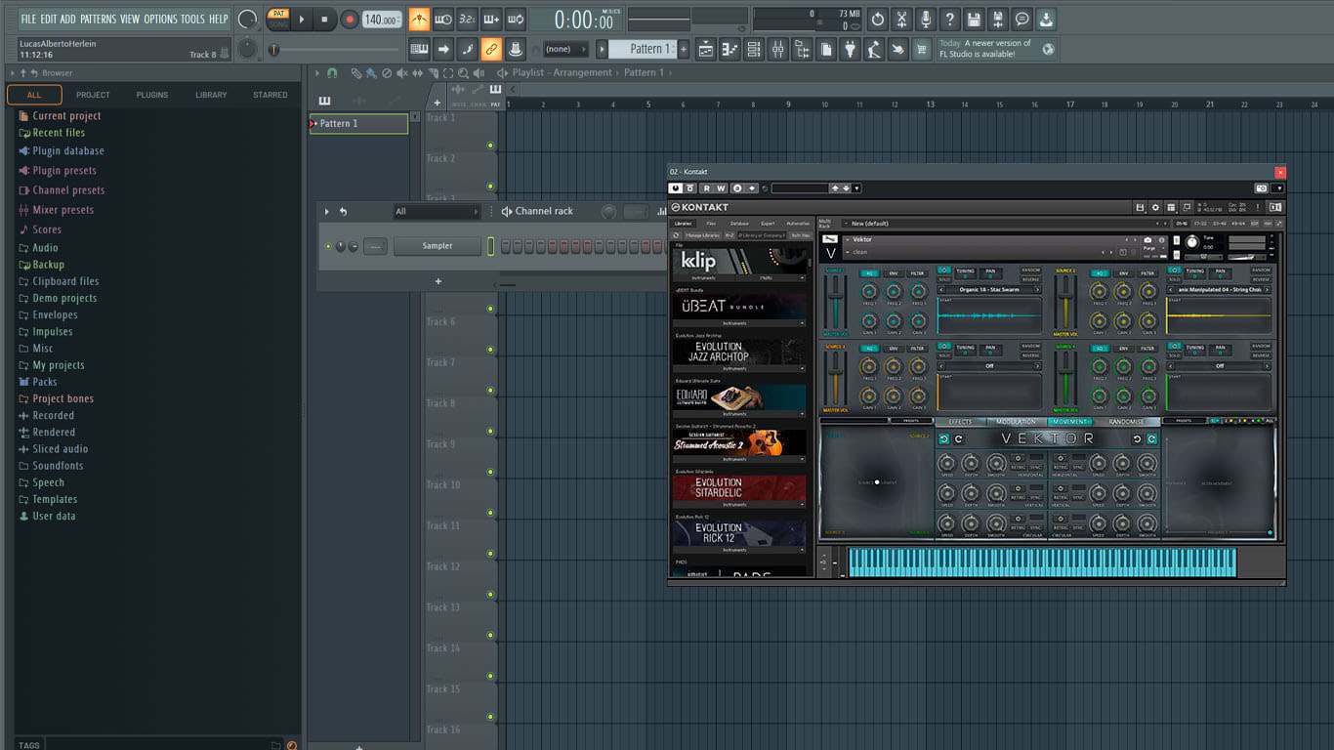Image resolution: width=1334 pixels, height=750 pixels.
Task: Save project with floppy disk icon
Action: [x=974, y=19]
